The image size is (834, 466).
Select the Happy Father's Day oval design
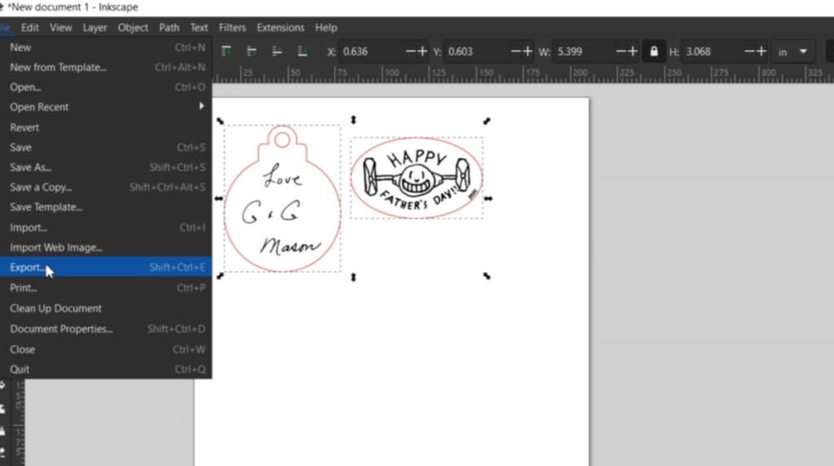416,178
